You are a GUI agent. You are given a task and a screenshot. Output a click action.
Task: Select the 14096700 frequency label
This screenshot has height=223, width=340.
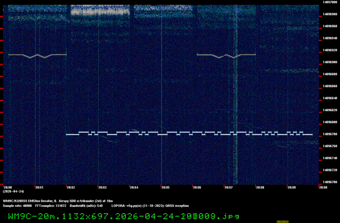(x=330, y=182)
